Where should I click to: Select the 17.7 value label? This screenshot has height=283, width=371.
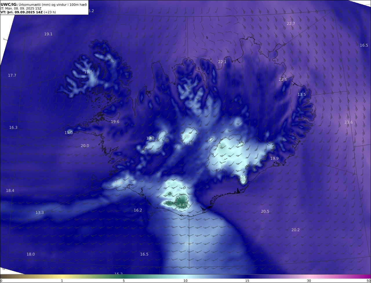click(x=12, y=76)
